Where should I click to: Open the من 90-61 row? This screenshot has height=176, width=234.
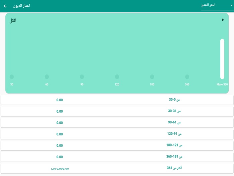point(117,123)
